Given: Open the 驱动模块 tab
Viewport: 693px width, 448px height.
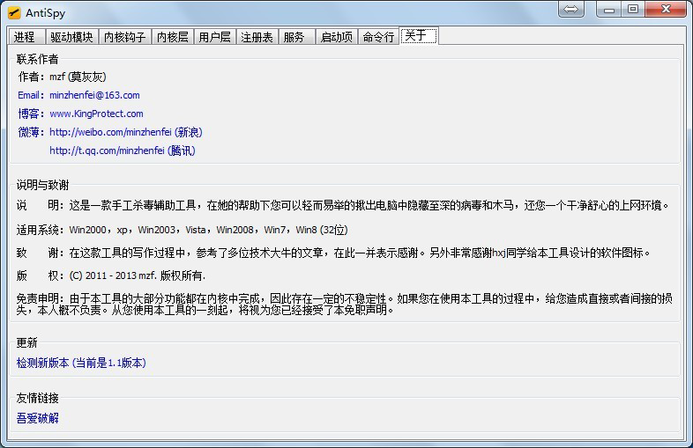Looking at the screenshot, I should 71,37.
